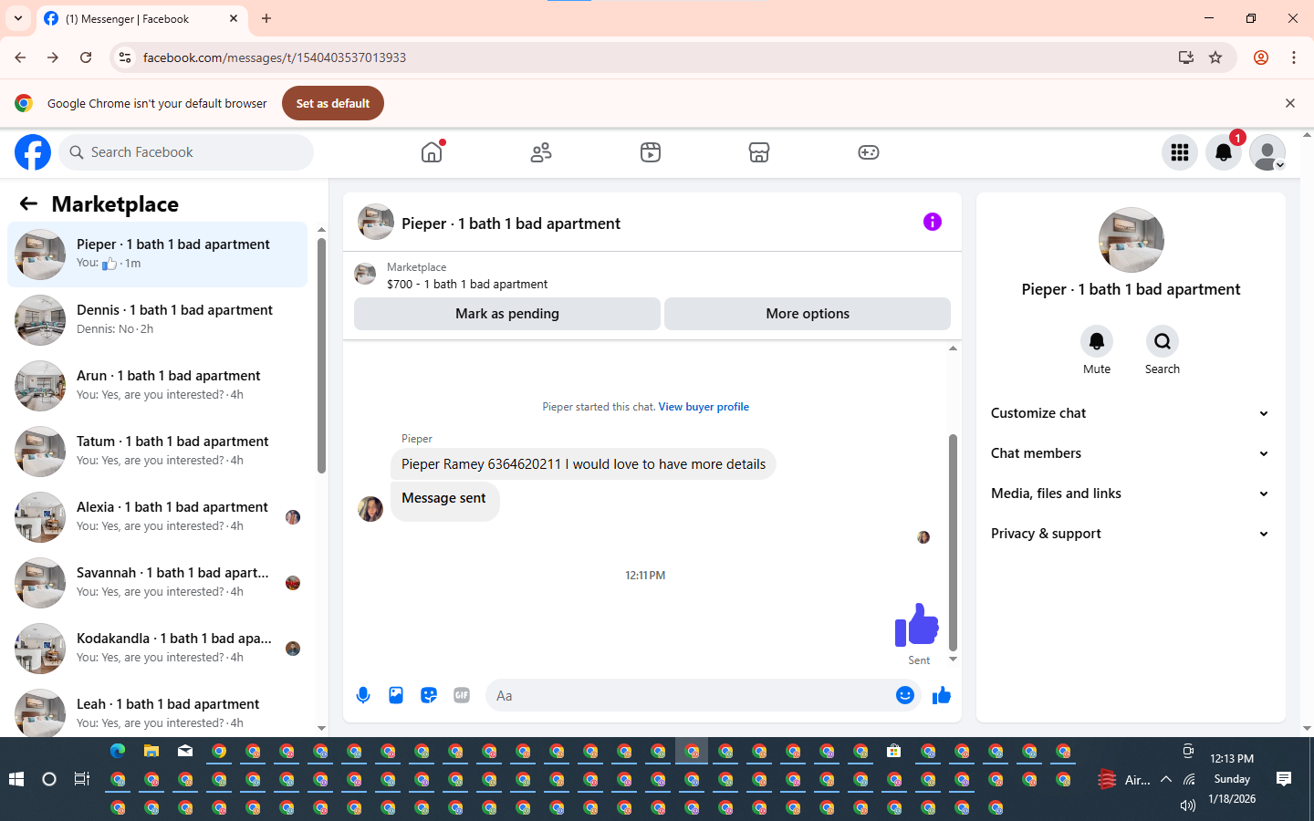Click the address bar URL
Screen dimensions: 1314x821
[275, 57]
